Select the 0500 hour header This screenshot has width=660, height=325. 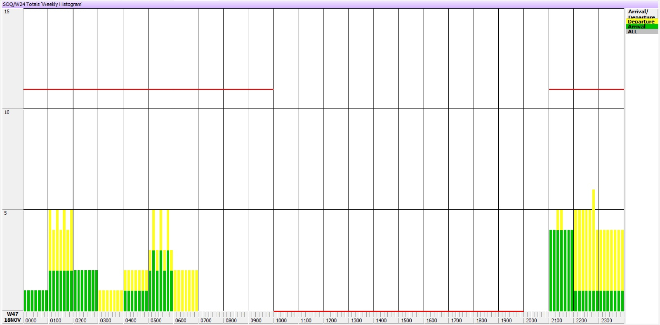156,320
